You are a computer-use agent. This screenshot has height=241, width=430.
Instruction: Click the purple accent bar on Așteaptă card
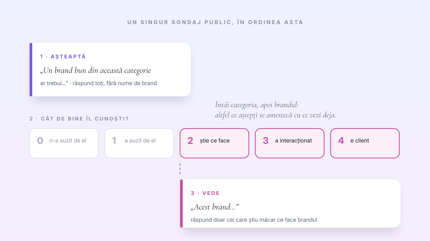pyautogui.click(x=31, y=70)
